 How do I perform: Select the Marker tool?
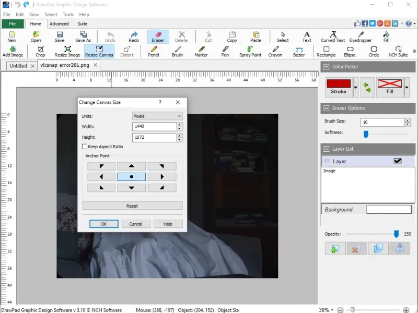pyautogui.click(x=201, y=51)
